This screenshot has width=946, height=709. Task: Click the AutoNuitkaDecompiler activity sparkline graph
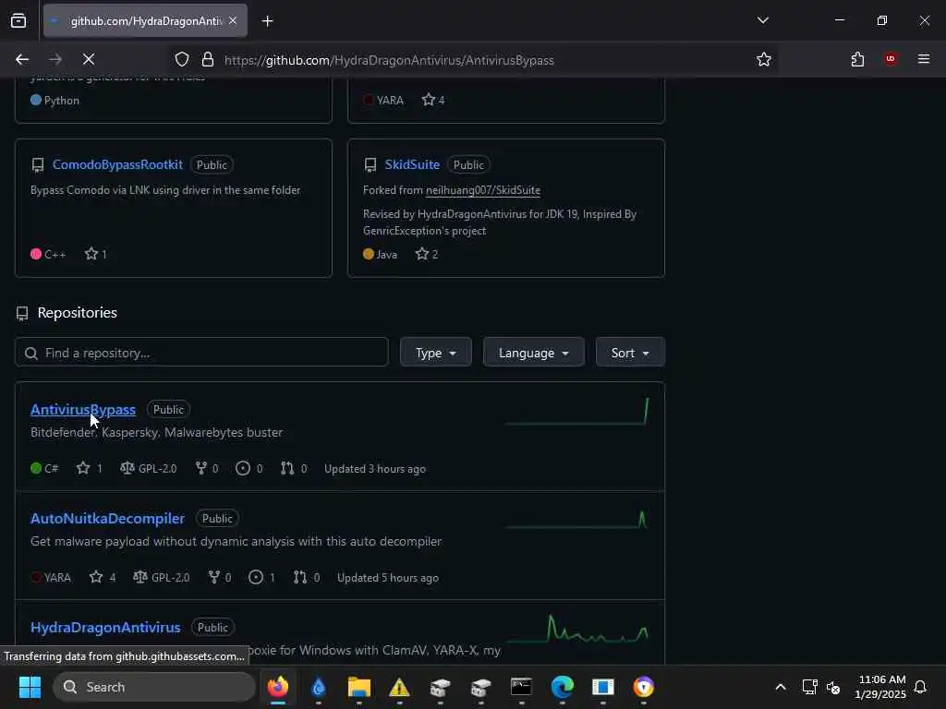(x=577, y=520)
